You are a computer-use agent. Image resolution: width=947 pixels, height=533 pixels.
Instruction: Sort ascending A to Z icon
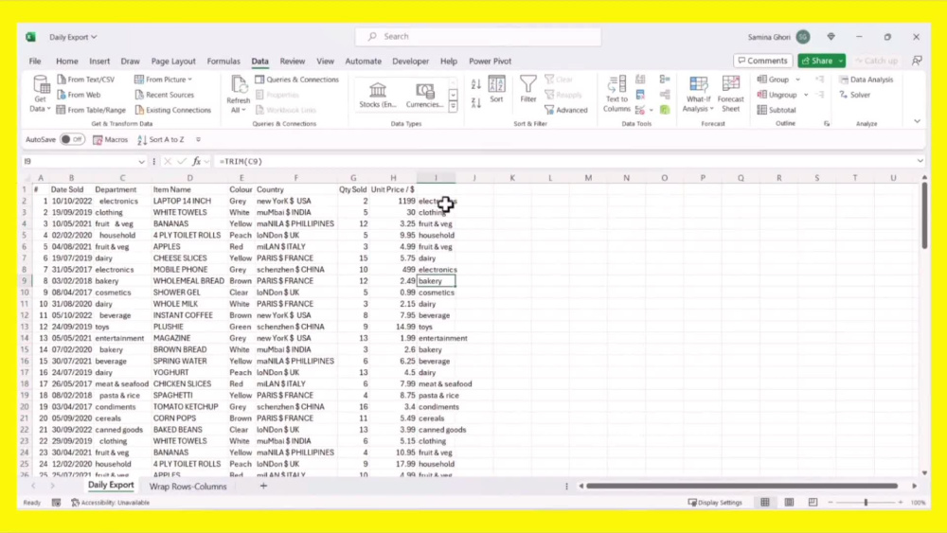476,84
